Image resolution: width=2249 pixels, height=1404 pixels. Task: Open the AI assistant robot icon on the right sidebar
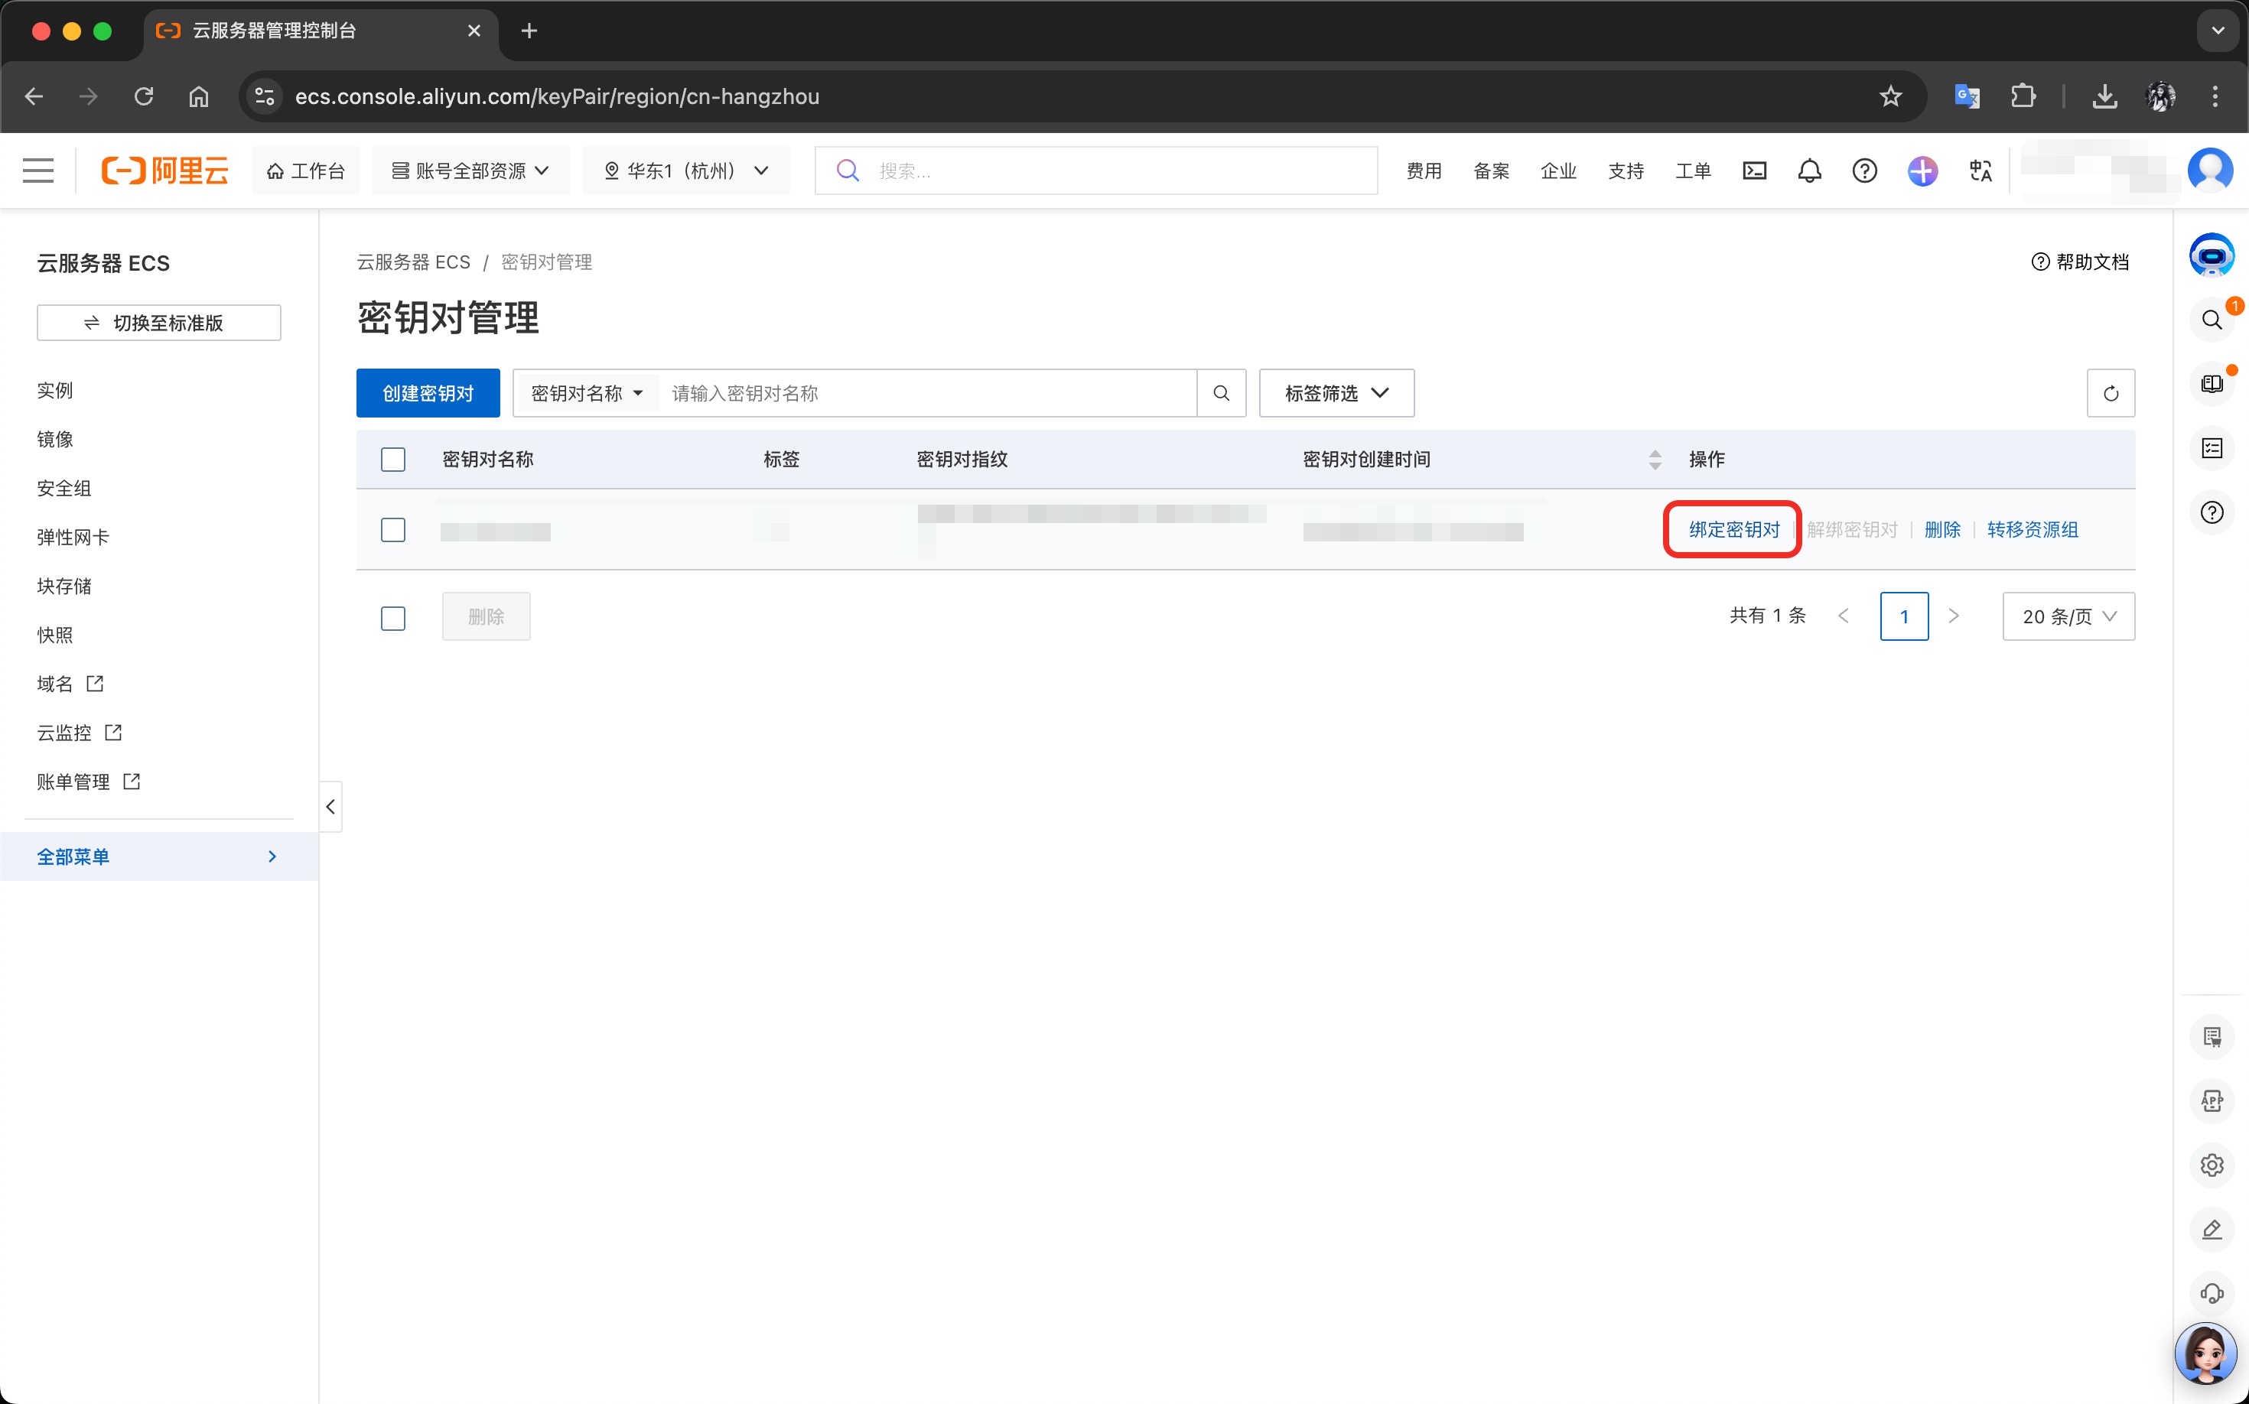point(2211,255)
